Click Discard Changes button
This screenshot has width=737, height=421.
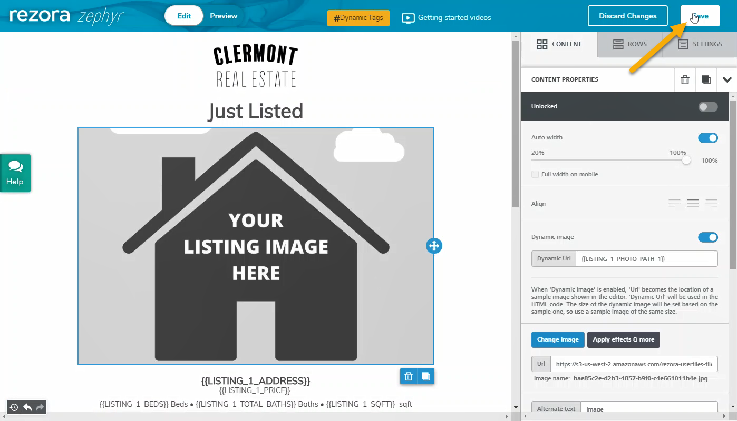click(x=628, y=16)
